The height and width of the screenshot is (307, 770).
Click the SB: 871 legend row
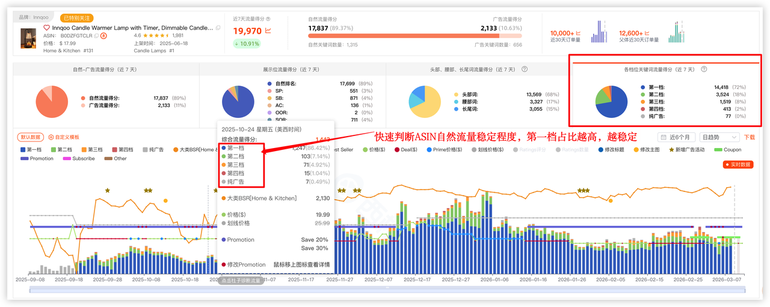320,98
